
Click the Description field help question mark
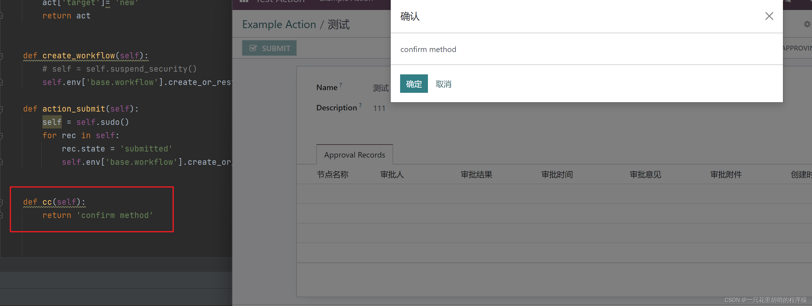pos(360,105)
